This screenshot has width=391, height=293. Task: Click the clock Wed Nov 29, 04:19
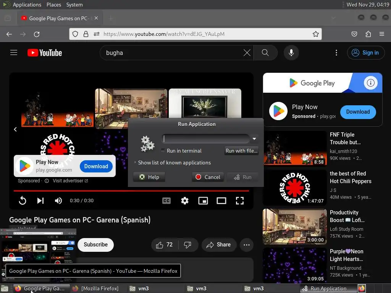tap(368, 5)
